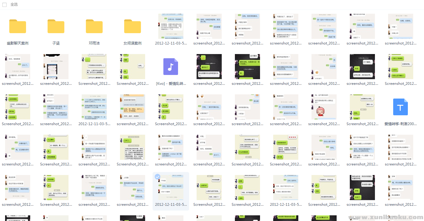
Task: Click the 幽默聊天案例 folder name label
Action: click(18, 43)
